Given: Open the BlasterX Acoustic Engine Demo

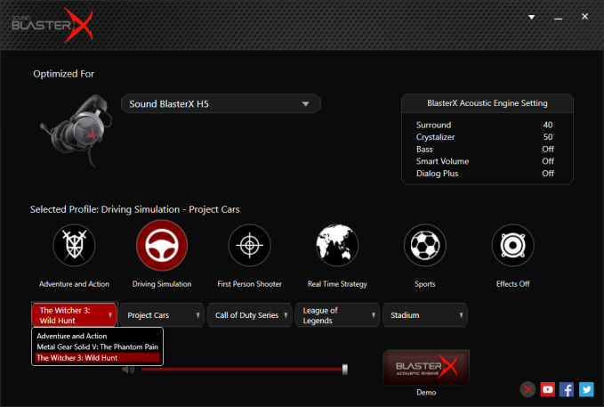Looking at the screenshot, I should (426, 367).
